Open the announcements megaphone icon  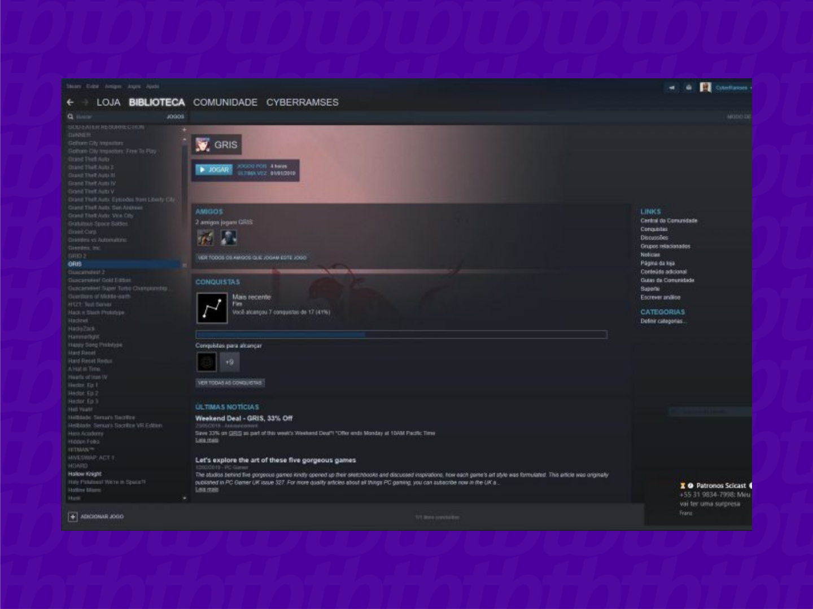click(672, 87)
